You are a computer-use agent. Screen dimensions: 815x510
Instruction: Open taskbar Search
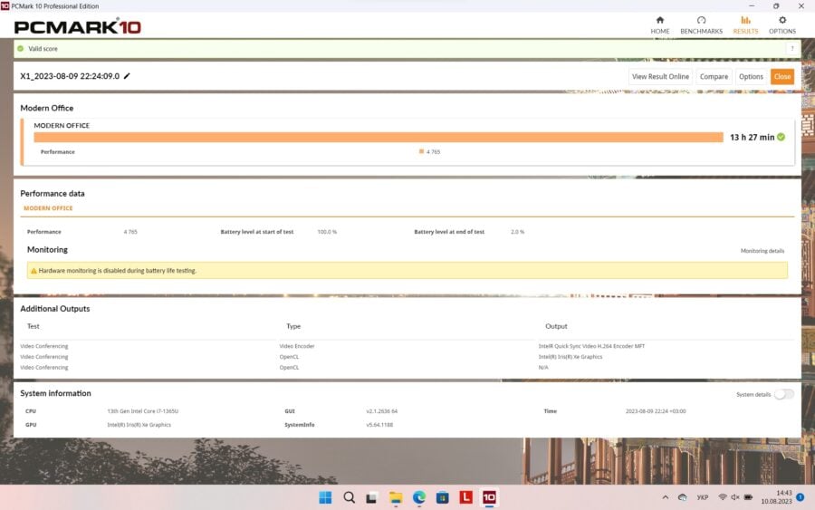tap(350, 497)
